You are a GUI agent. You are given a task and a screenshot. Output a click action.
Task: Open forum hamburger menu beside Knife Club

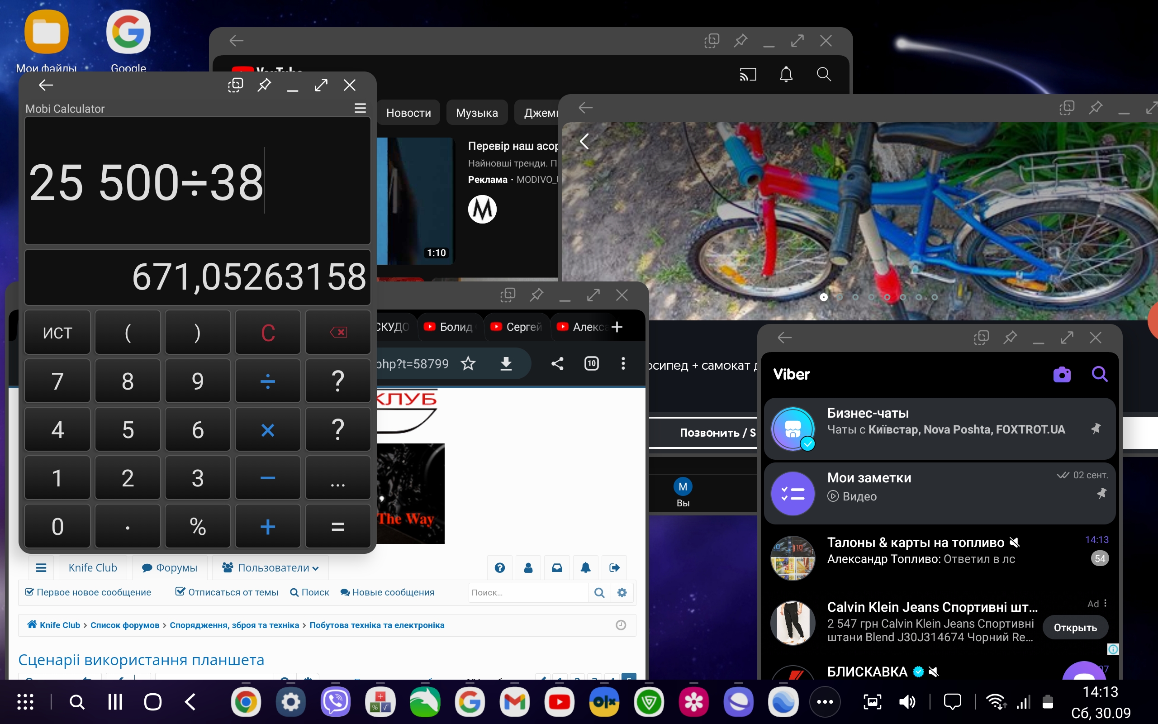tap(41, 567)
